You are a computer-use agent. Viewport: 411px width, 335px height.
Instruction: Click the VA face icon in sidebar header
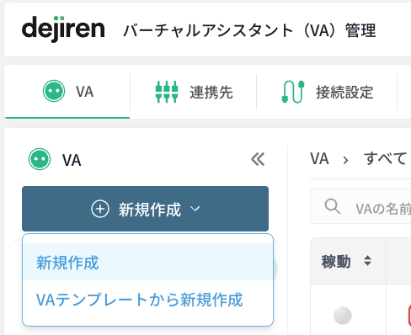click(40, 159)
